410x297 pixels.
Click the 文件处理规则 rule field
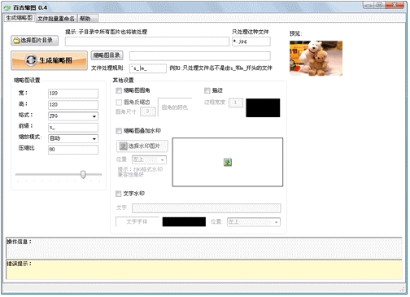pyautogui.click(x=148, y=68)
